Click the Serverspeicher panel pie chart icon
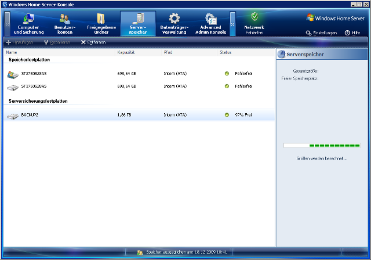Image resolution: width=371 pixels, height=260 pixels. [281, 54]
